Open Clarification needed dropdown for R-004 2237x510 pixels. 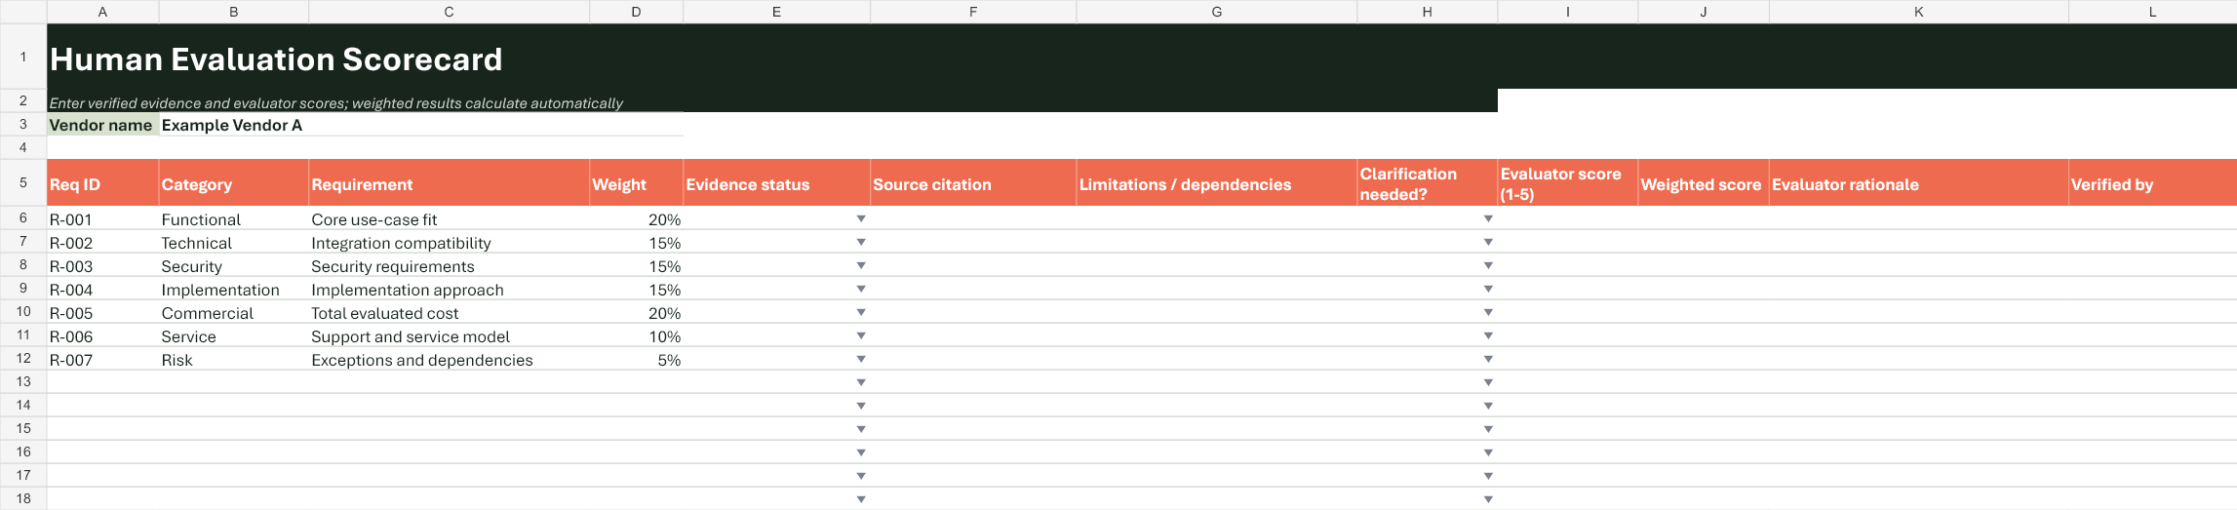click(1488, 289)
